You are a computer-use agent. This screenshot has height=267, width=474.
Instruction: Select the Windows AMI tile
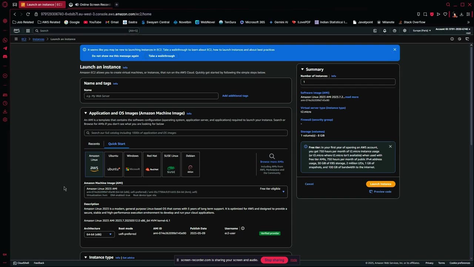pos(133,164)
